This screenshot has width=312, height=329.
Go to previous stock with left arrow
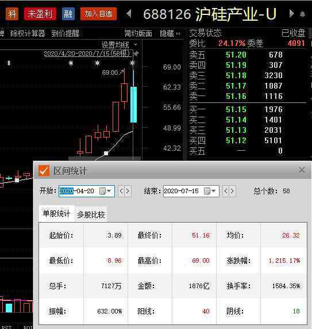(129, 14)
